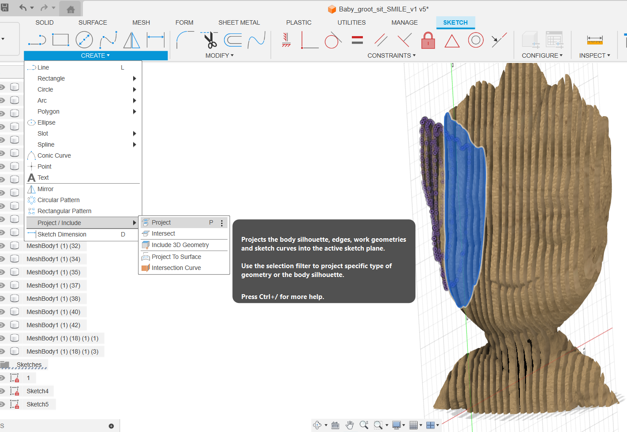Open the Undo history dropdown arrow
Viewport: 627px width, 432px height.
coord(32,8)
